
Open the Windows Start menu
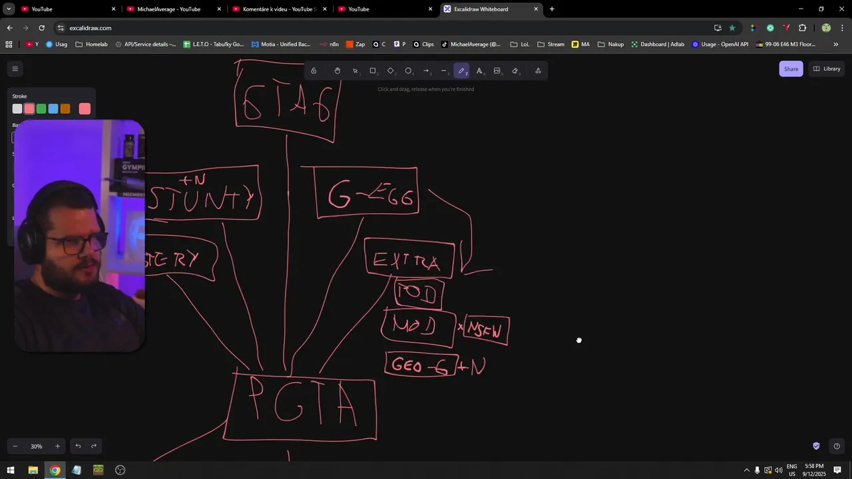pos(11,470)
